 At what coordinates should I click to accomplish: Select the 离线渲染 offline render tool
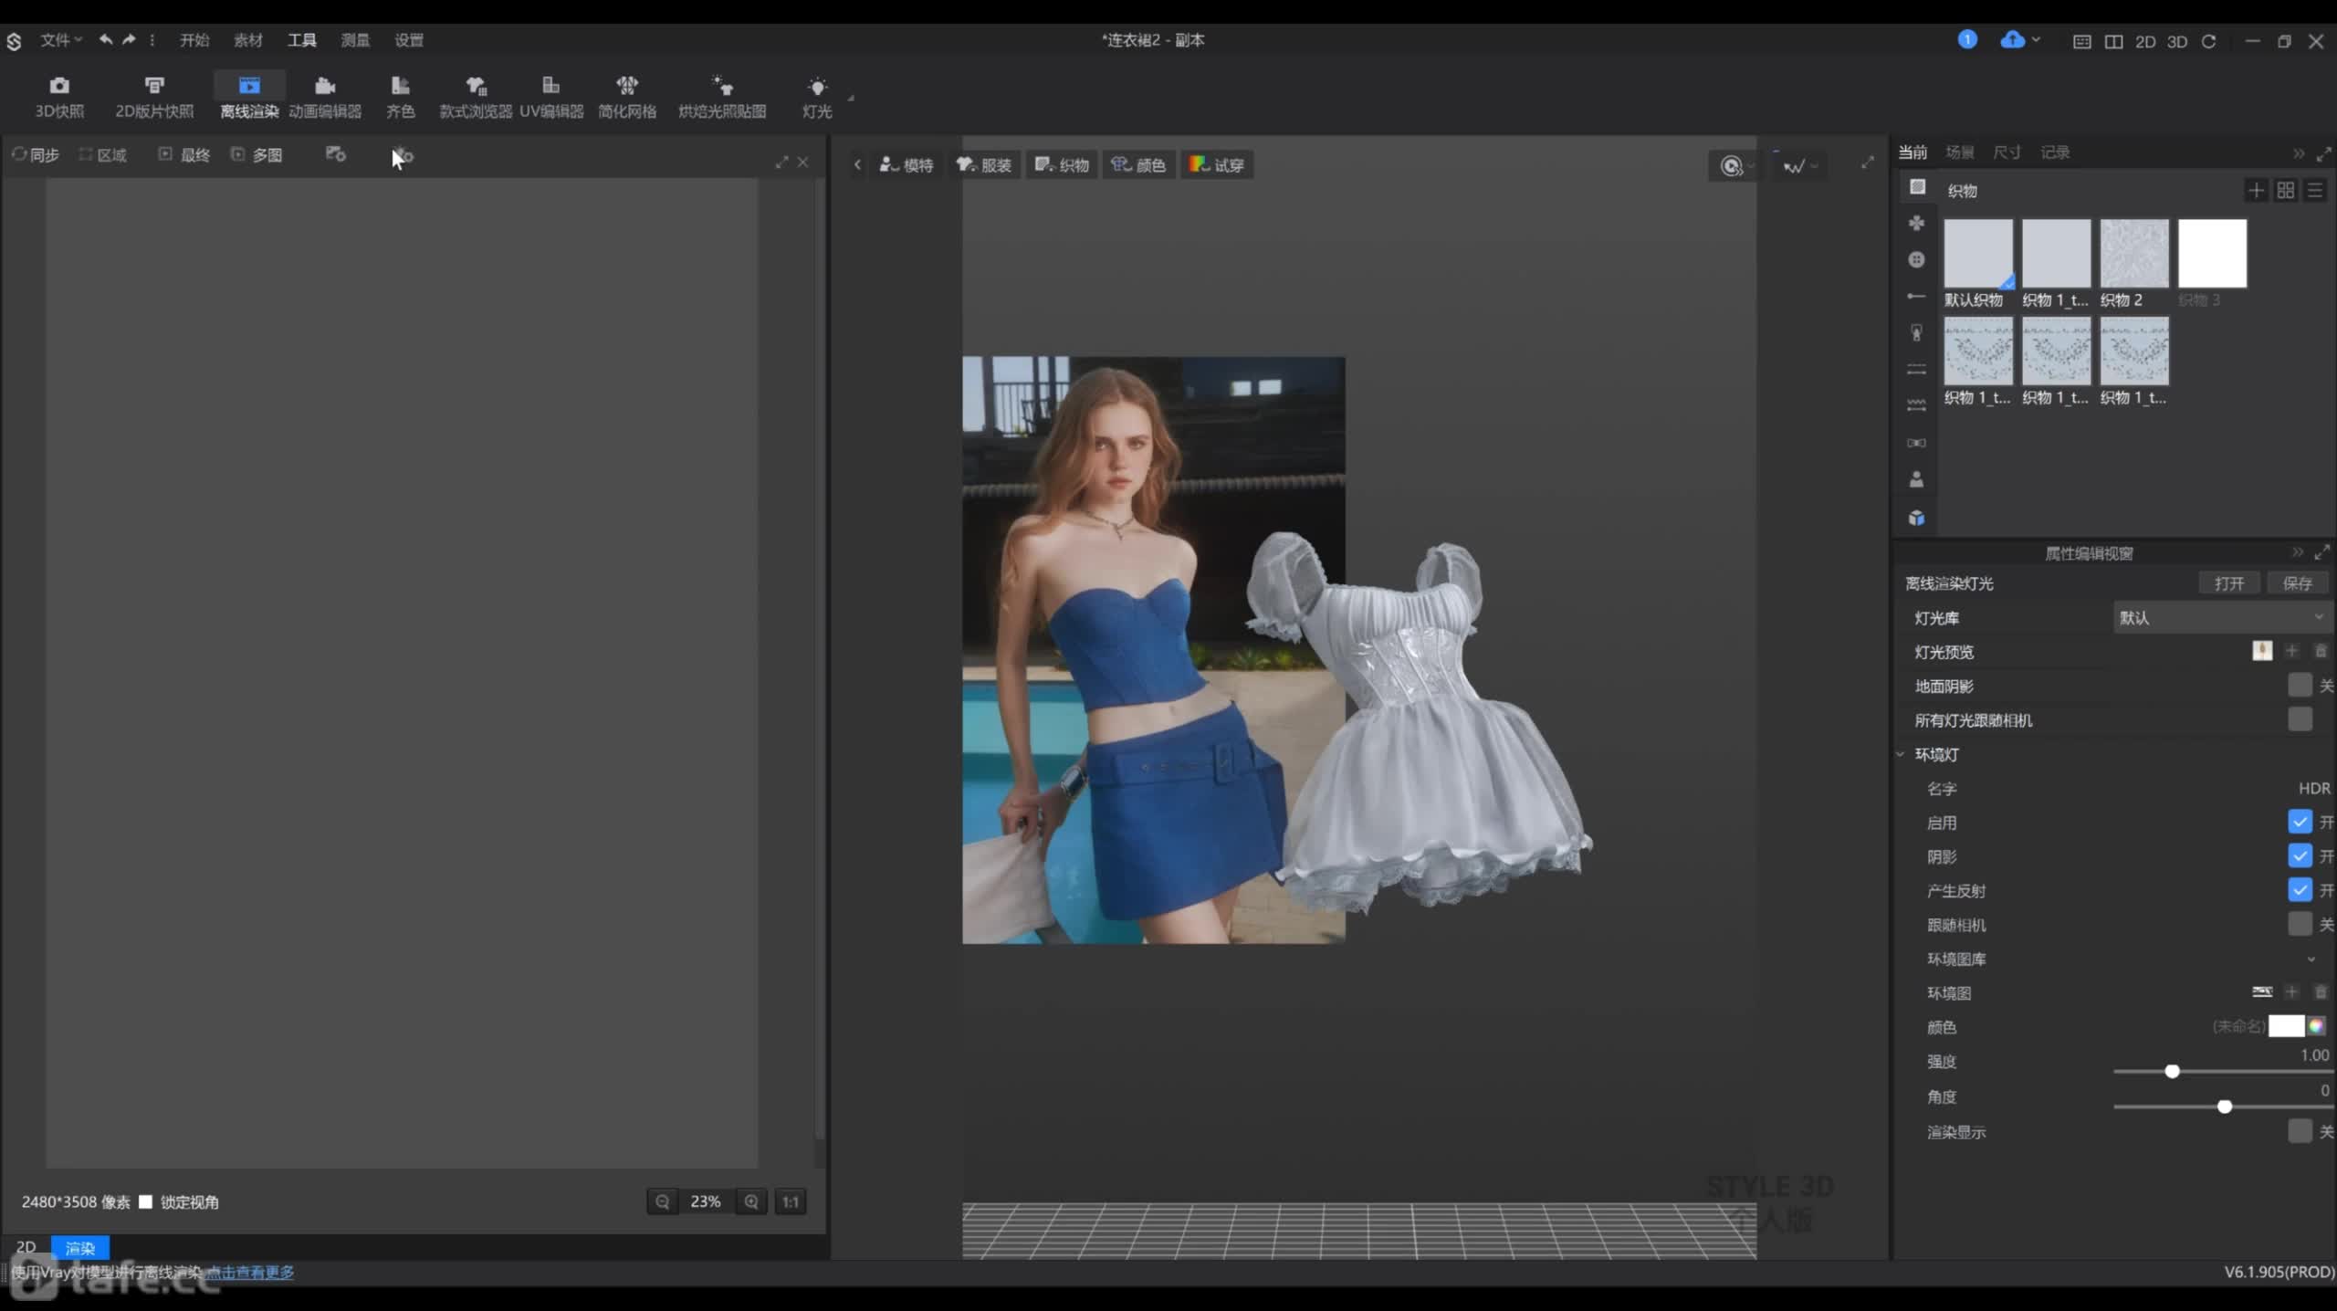click(x=249, y=97)
